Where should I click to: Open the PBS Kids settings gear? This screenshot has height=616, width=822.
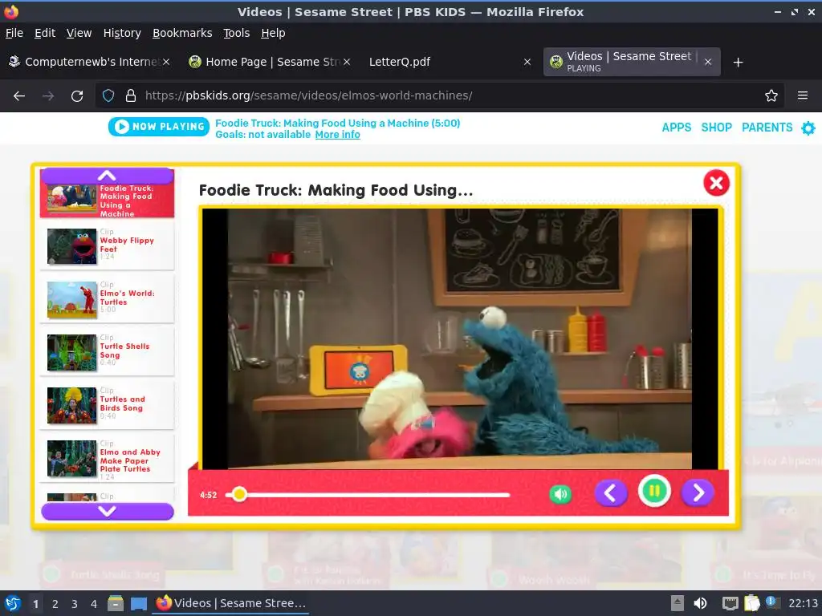tap(808, 128)
